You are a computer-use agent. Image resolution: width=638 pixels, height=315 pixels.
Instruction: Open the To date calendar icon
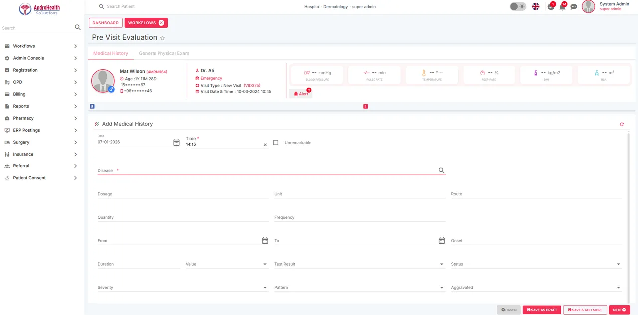[442, 240]
